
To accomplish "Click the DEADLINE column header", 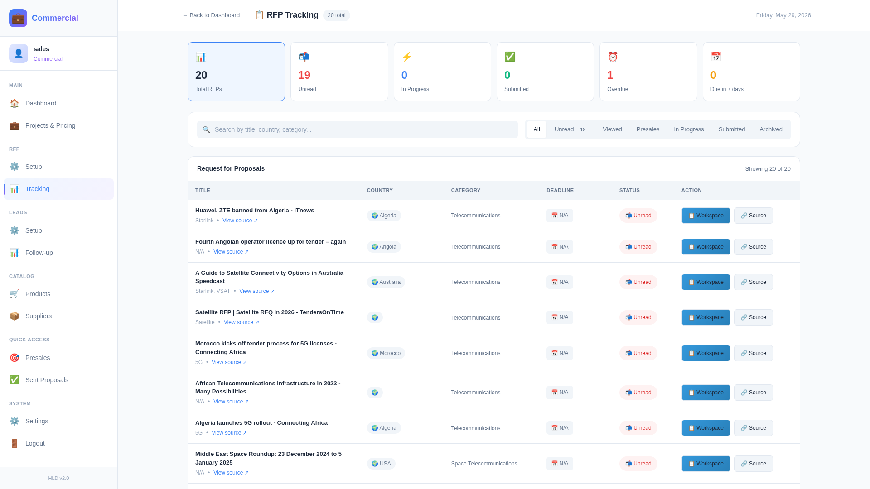I will [560, 190].
